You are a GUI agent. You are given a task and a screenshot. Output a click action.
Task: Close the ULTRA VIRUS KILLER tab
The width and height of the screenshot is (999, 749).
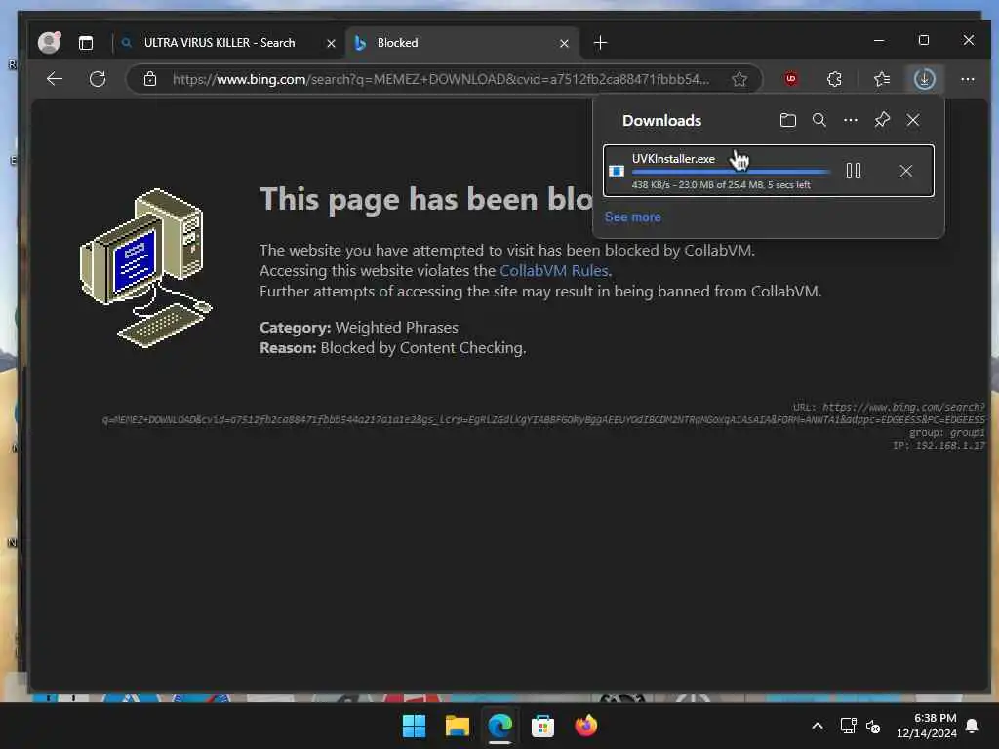[331, 43]
